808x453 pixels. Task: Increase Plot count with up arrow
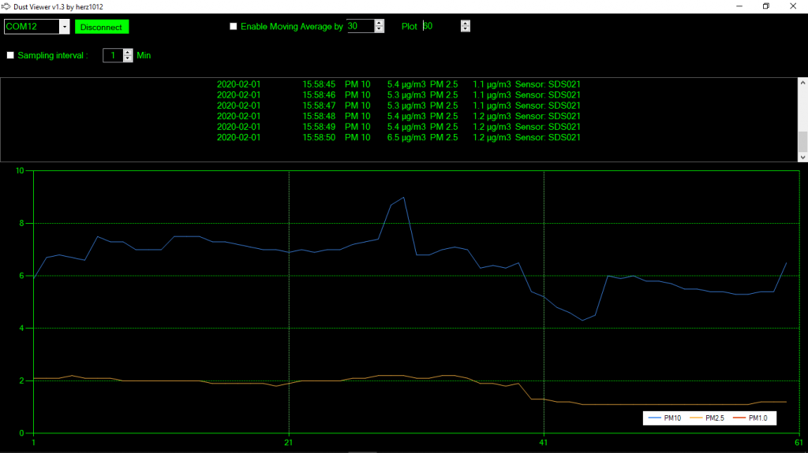(465, 23)
